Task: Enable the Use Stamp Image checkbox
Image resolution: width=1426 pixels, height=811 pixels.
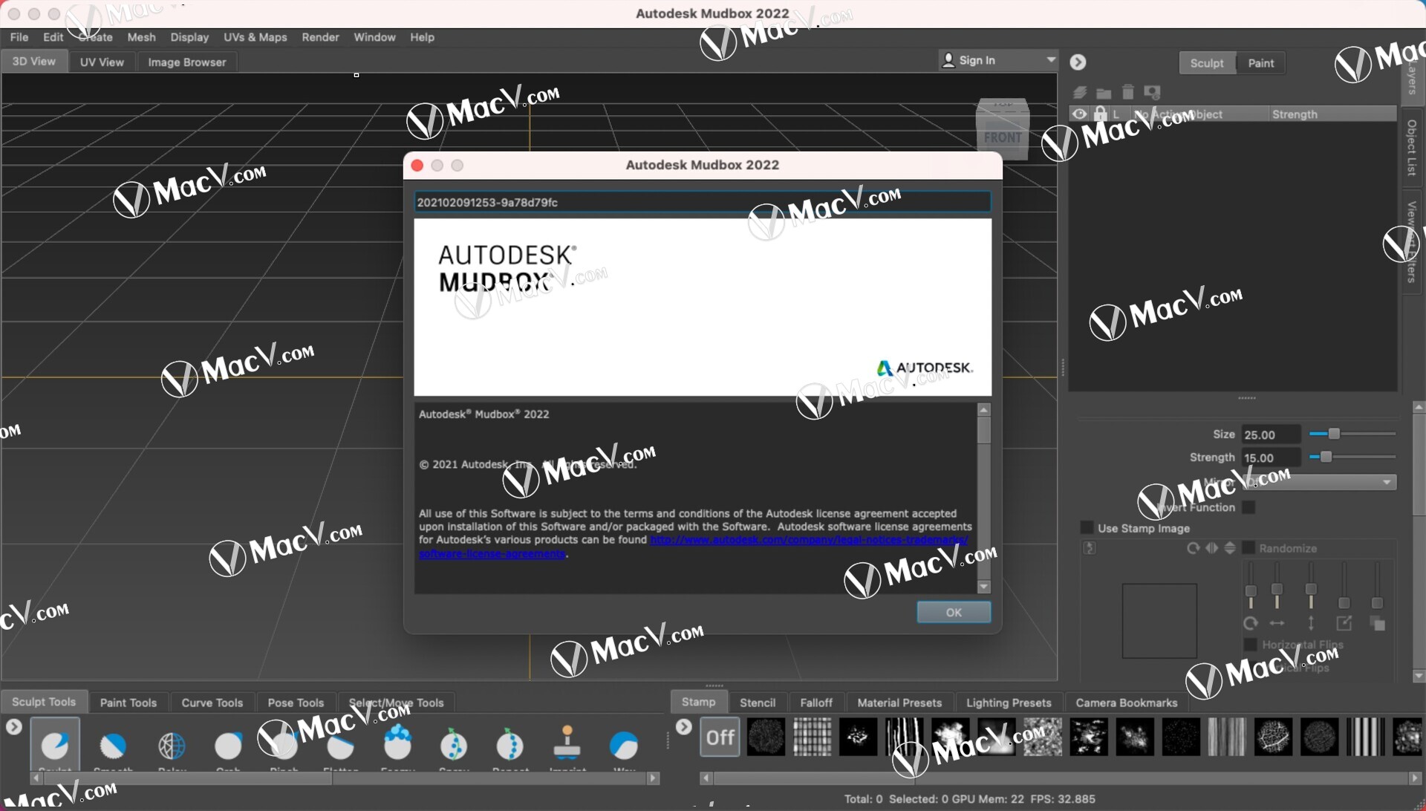Action: point(1087,528)
